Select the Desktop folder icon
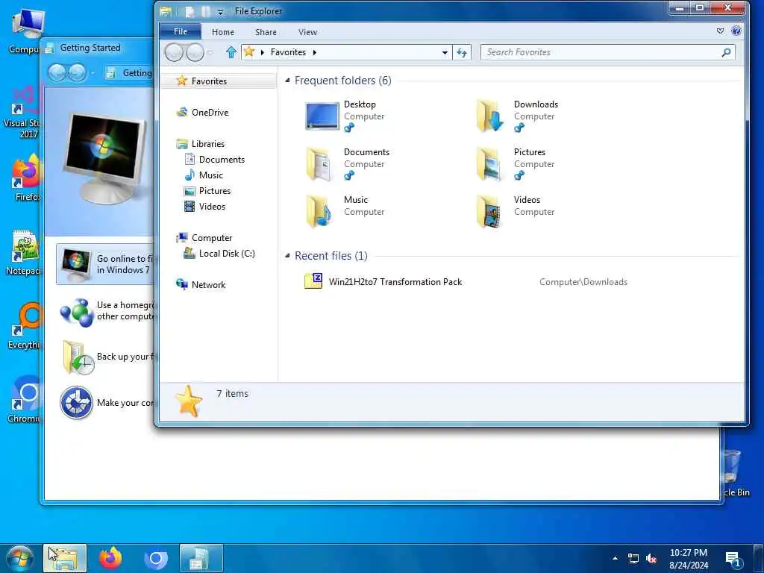 coord(322,116)
